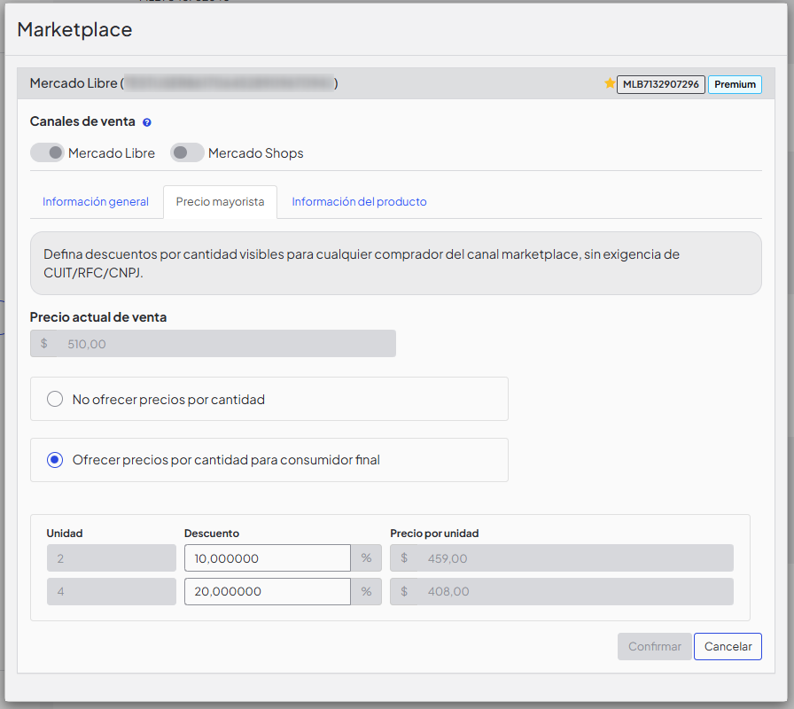Click the MLB7132907296 listing ID badge
The height and width of the screenshot is (709, 794).
(661, 84)
